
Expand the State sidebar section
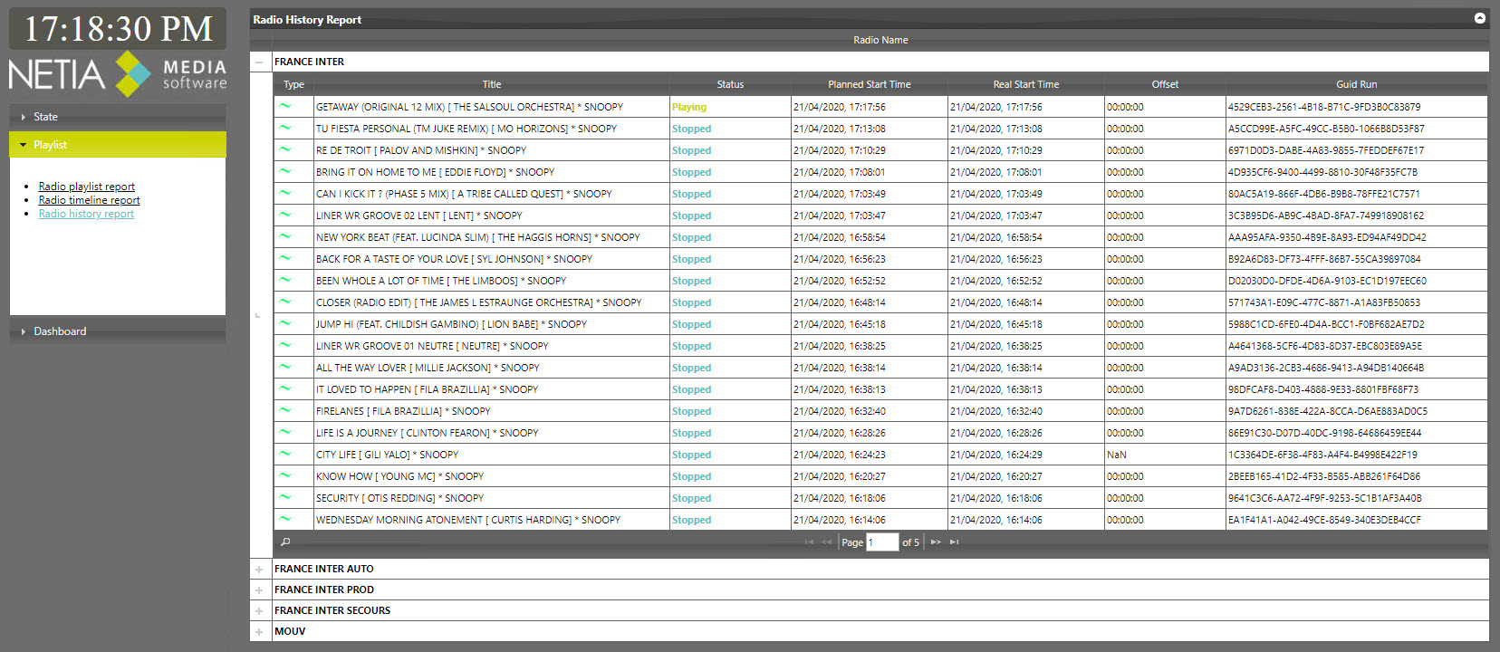pos(118,117)
